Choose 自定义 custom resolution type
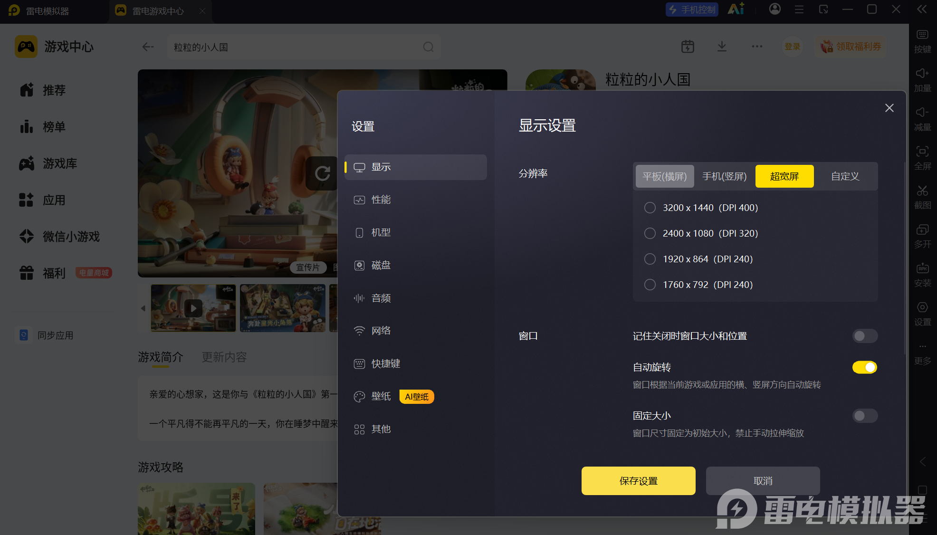The width and height of the screenshot is (937, 535). tap(845, 176)
